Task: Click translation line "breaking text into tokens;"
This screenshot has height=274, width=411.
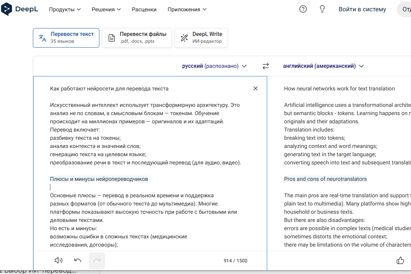Action: (x=315, y=138)
